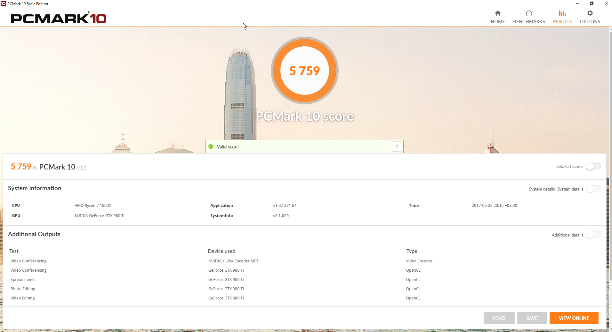Toggle the Additional details switch
The image size is (612, 332).
(x=593, y=235)
